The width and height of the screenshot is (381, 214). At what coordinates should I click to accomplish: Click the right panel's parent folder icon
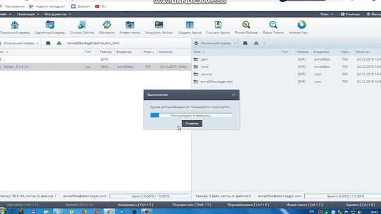pos(256,43)
